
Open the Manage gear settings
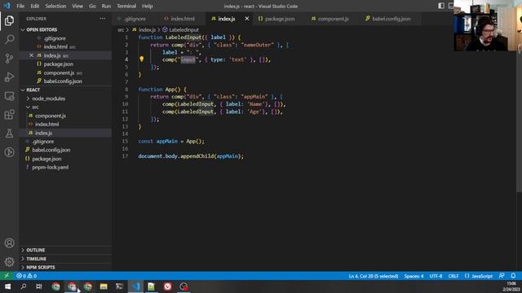coord(9,262)
